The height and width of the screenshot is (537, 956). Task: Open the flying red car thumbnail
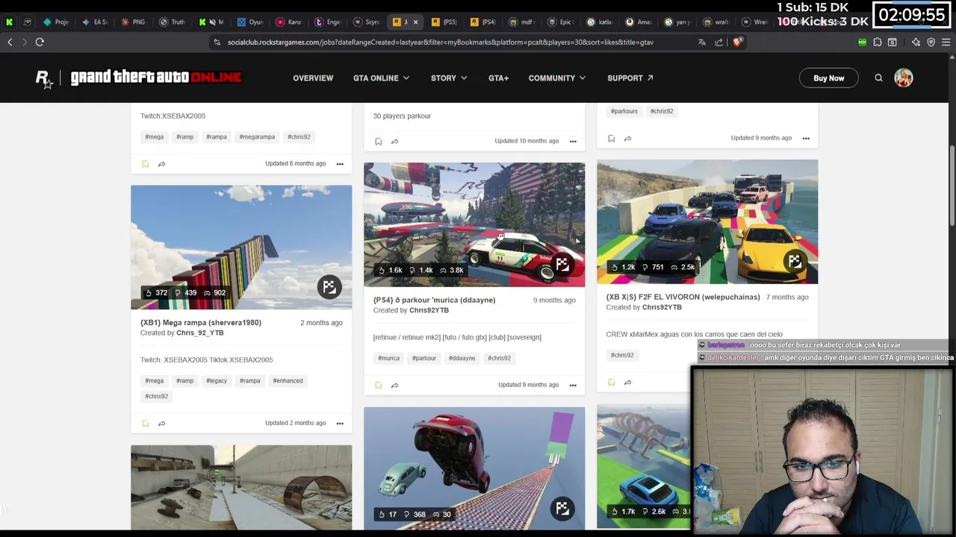(474, 468)
